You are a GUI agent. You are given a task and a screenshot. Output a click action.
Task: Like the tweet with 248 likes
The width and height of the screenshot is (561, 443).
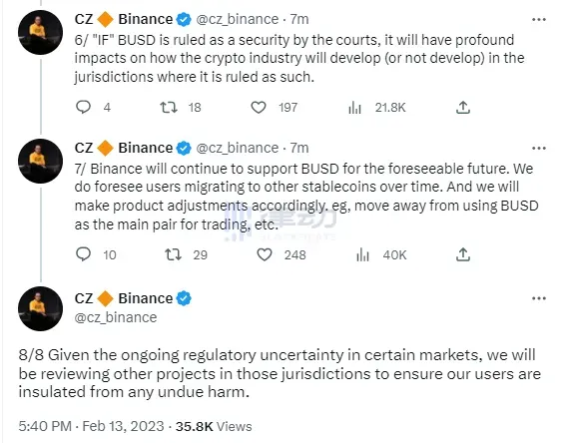pyautogui.click(x=265, y=254)
